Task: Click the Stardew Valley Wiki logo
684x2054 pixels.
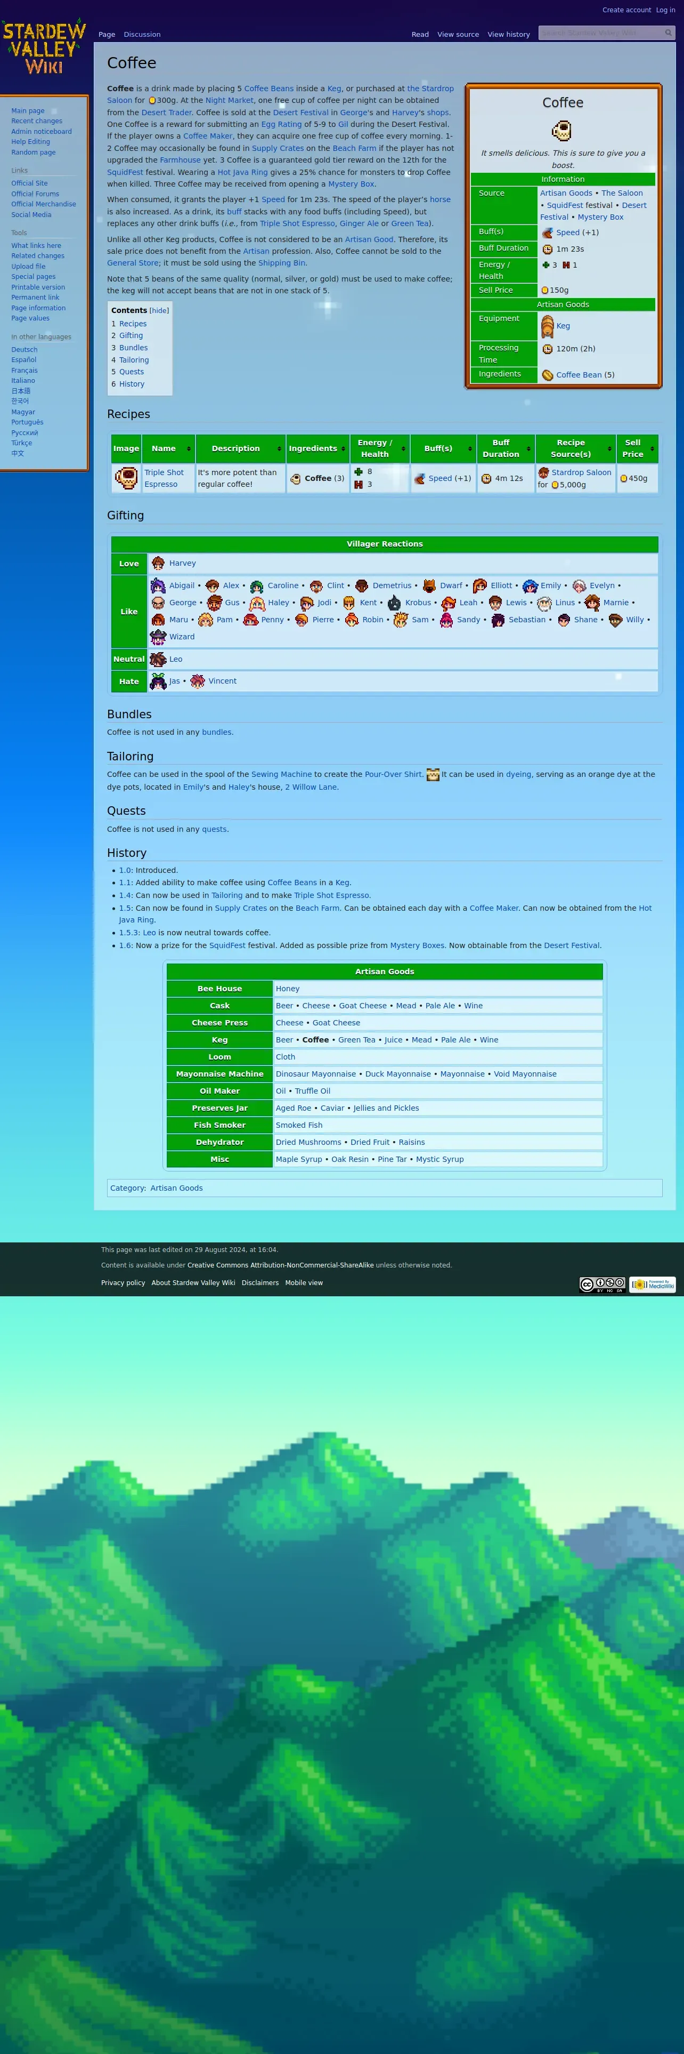Action: [x=44, y=47]
